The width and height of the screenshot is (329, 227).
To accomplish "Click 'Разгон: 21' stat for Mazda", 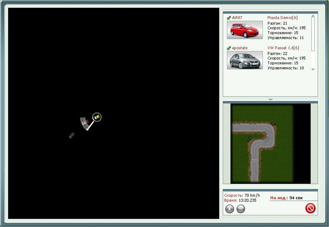I will 277,23.
